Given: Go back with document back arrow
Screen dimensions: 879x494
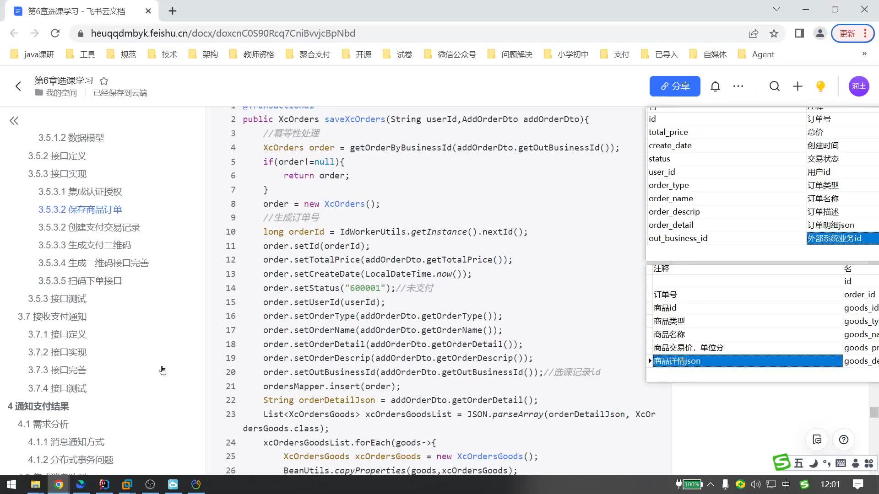Looking at the screenshot, I should tap(18, 86).
